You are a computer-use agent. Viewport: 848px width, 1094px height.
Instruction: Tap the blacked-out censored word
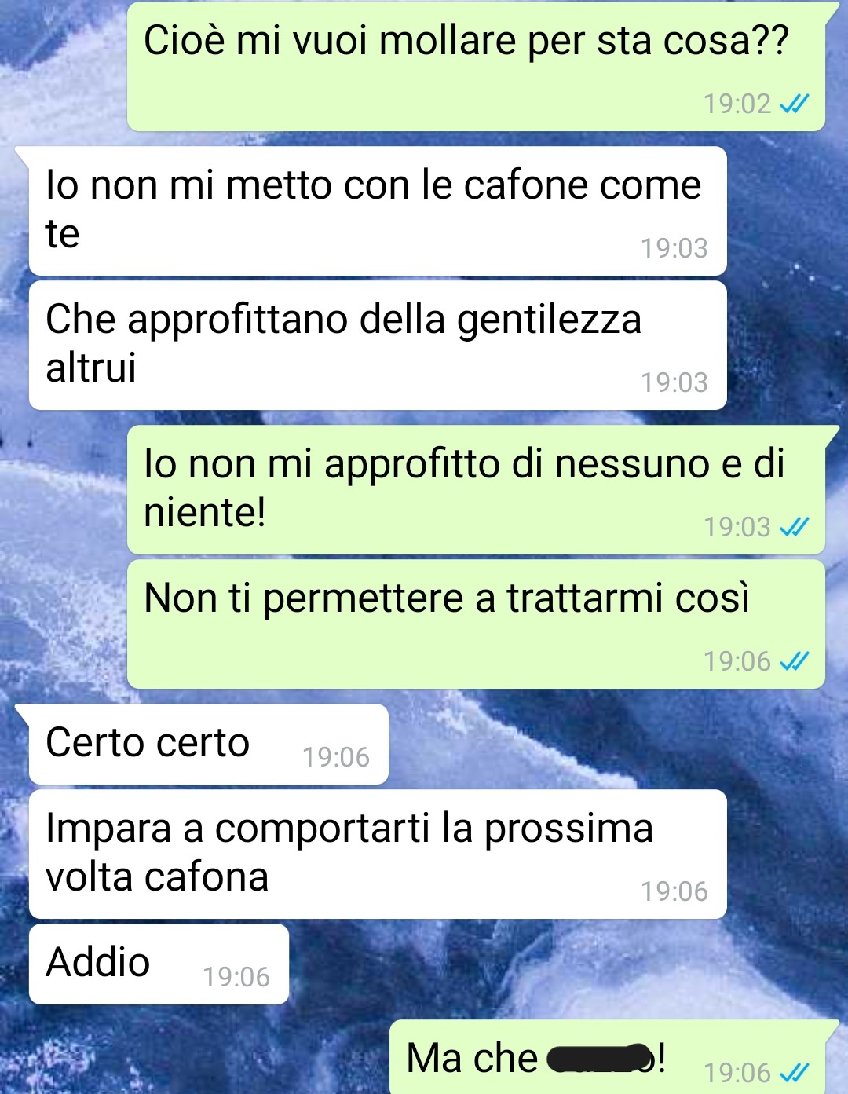coord(600,1059)
